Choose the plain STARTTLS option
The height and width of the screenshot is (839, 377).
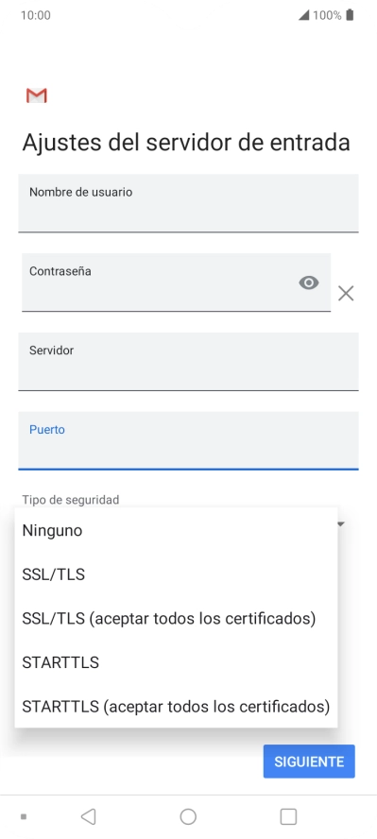176,662
